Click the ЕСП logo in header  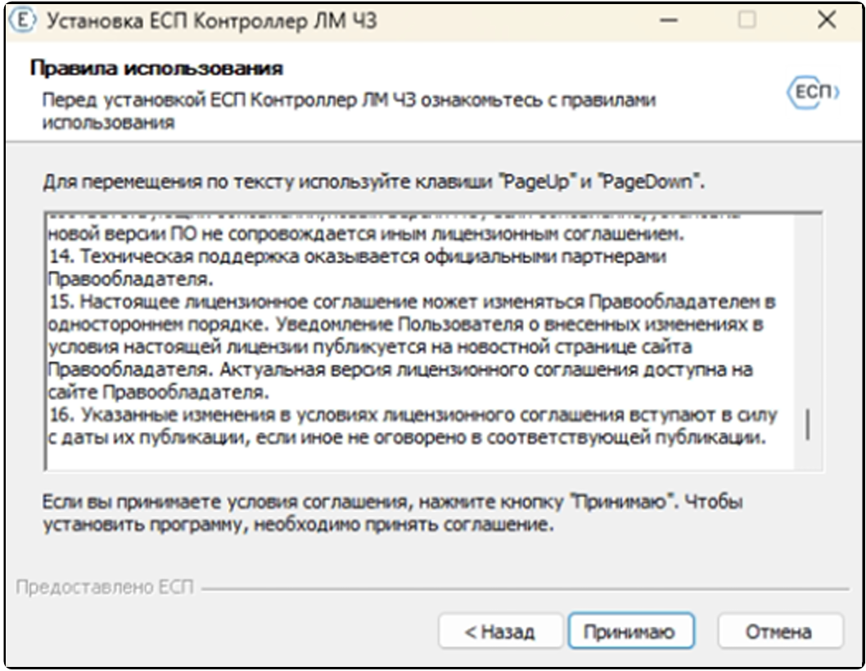click(813, 92)
